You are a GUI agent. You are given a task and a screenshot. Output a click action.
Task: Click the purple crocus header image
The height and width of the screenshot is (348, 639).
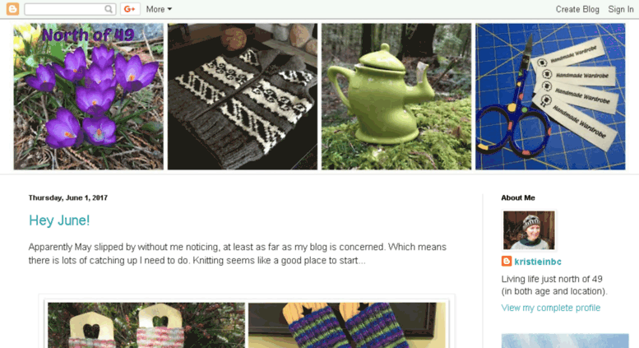(x=89, y=96)
